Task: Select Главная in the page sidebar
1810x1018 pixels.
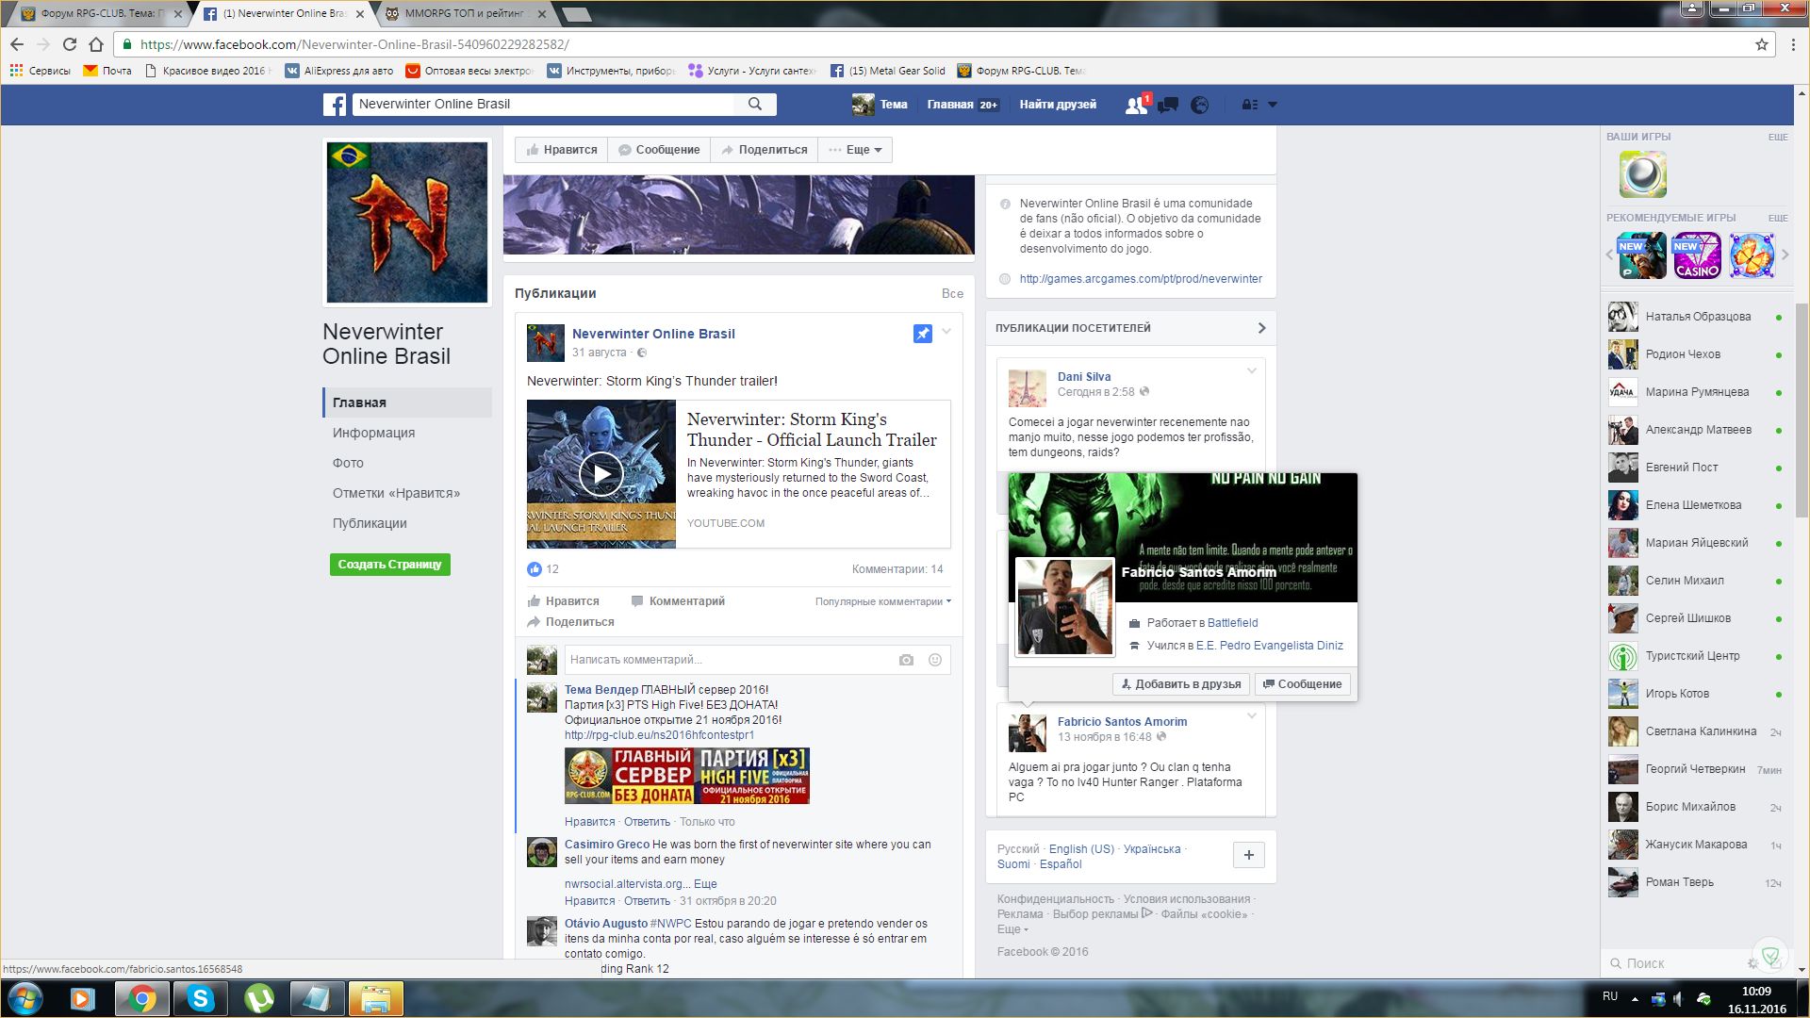Action: coord(407,402)
